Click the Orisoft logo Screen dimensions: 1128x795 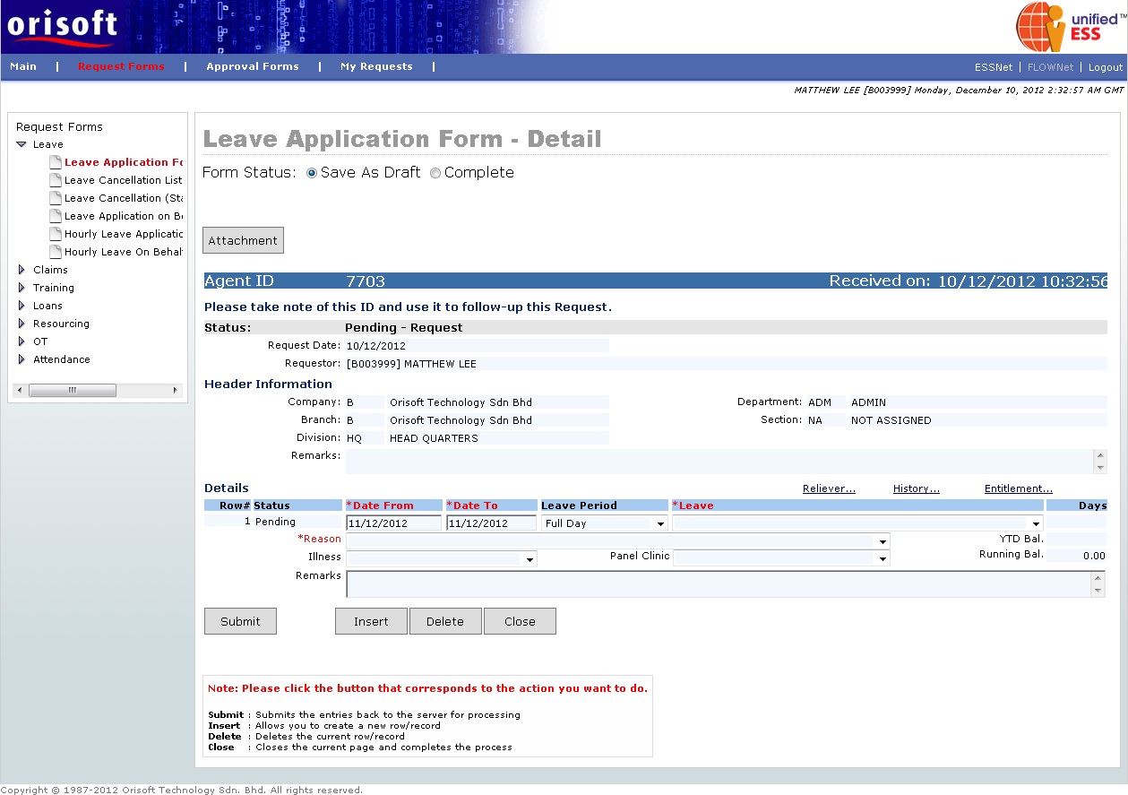62,26
